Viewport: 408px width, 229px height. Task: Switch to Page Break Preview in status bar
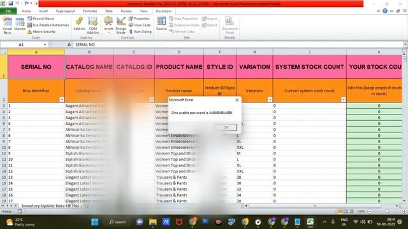(x=351, y=211)
